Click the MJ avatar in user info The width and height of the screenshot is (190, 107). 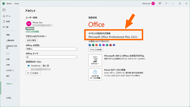pos(29,23)
